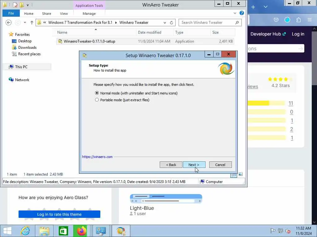Open the File ribbon tab

point(11,13)
